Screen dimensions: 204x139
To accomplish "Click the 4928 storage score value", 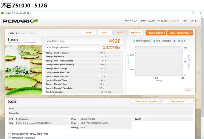I will (115, 41).
